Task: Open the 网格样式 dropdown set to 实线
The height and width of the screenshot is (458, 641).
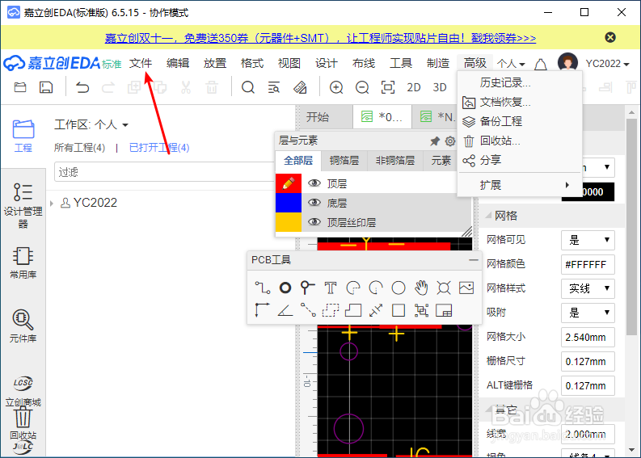Action: click(588, 288)
